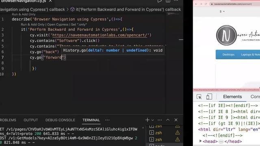Maximize the panel with the up chevron
The width and height of the screenshot is (260, 146).
click(168, 120)
